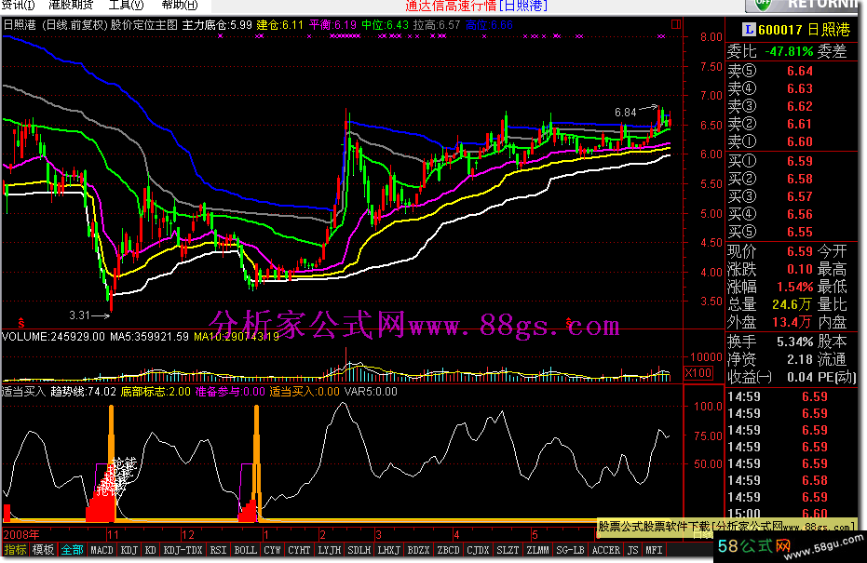Click the 卖⑤ ask price 6.64
This screenshot has height=563, width=867.
click(800, 72)
